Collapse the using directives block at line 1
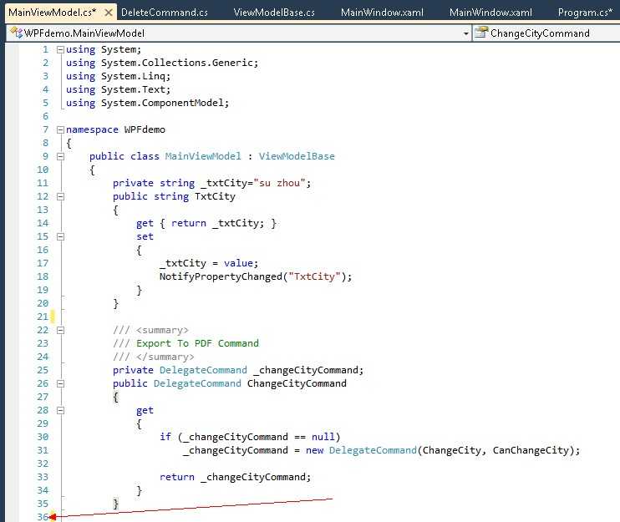 pos(60,50)
